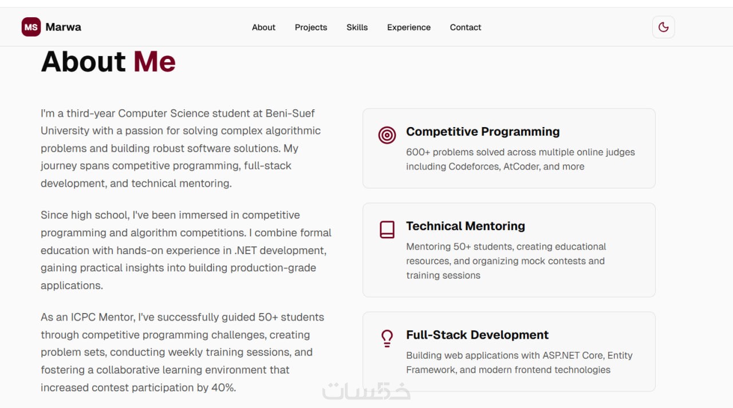Click the About Me page heading
The height and width of the screenshot is (408, 733).
pyautogui.click(x=108, y=62)
